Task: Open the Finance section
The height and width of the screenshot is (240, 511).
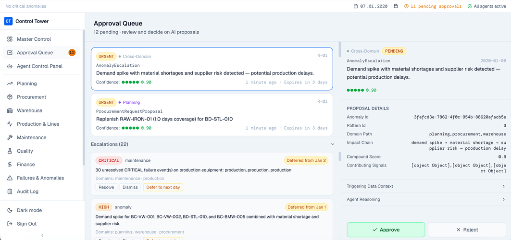Action: click(41, 165)
